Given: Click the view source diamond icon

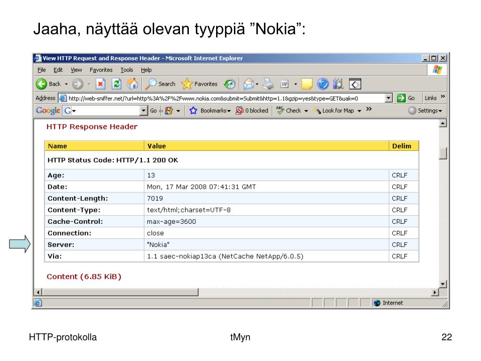Looking at the screenshot, I should tap(355, 84).
